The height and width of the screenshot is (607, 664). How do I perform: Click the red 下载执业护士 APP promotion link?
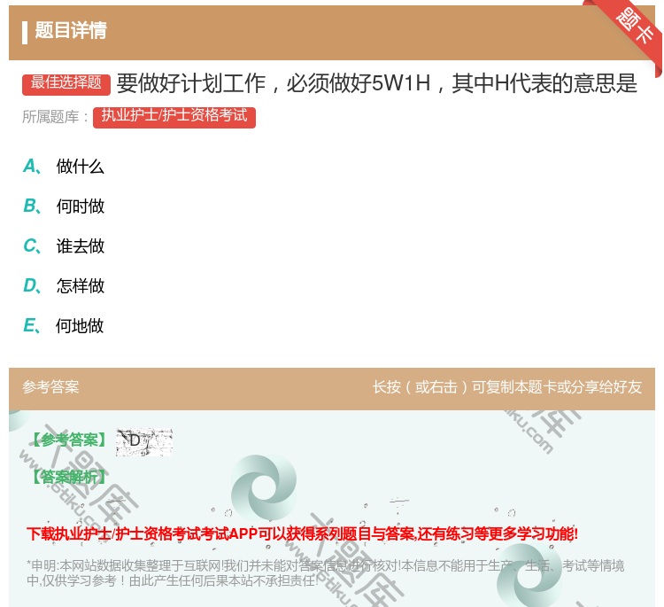pos(302,533)
